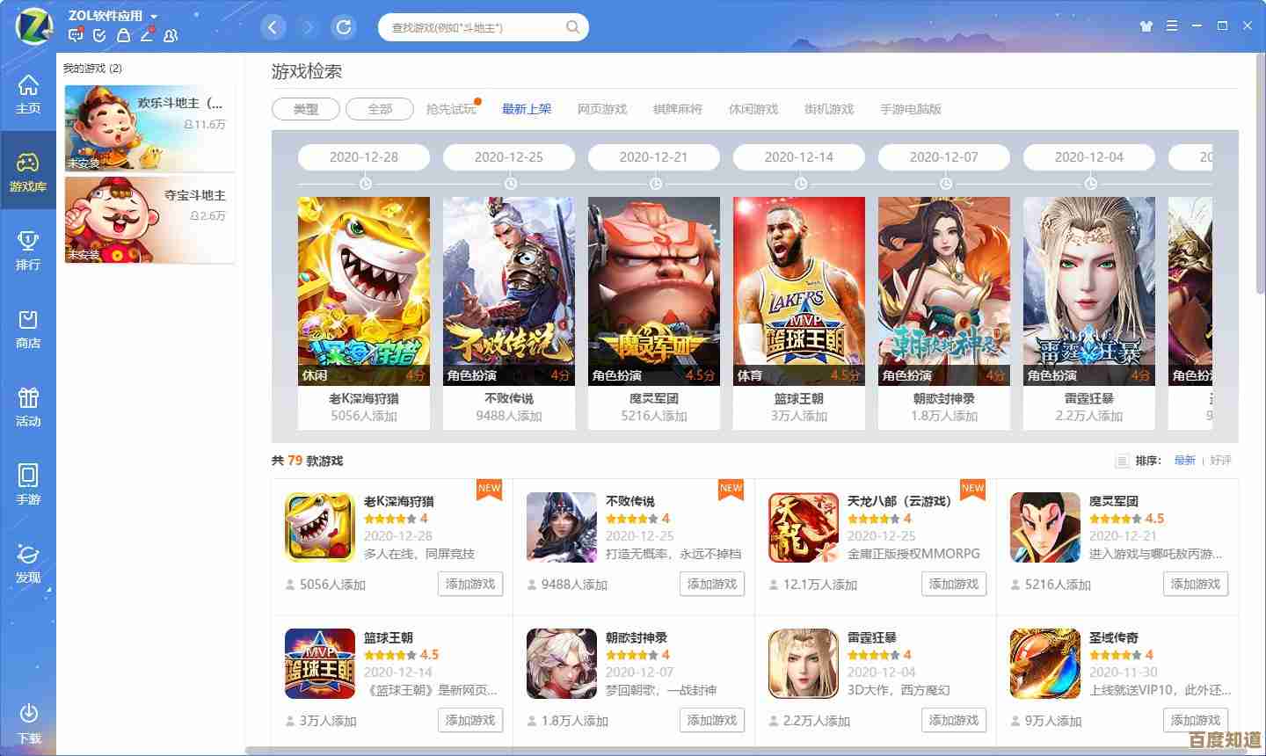Expand the 类型 filter pill
The height and width of the screenshot is (756, 1266).
point(306,109)
